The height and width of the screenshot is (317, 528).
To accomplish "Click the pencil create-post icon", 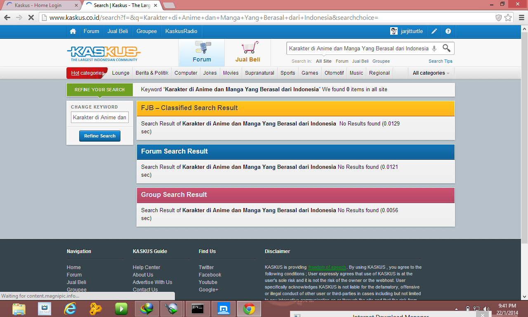I will pos(434,31).
